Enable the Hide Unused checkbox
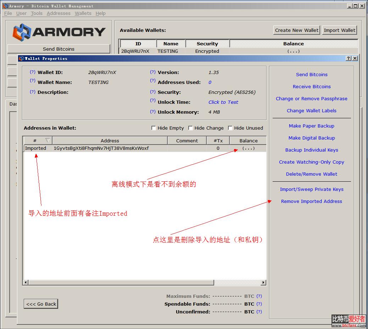Viewport: 368px width, 329px height. tap(230, 128)
